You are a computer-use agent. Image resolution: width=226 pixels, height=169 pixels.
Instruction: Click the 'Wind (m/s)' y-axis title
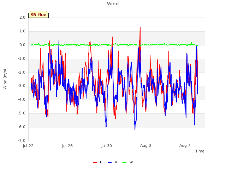(x=5, y=79)
